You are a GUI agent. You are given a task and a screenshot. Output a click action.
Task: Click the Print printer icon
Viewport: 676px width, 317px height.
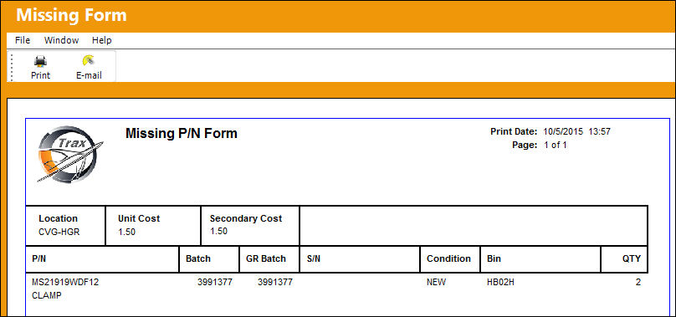pos(40,61)
